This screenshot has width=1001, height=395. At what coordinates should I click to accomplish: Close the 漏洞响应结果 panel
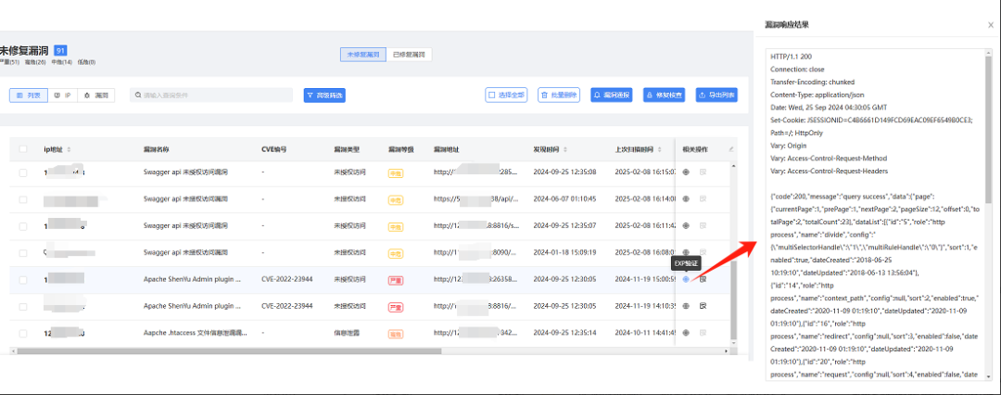(990, 25)
